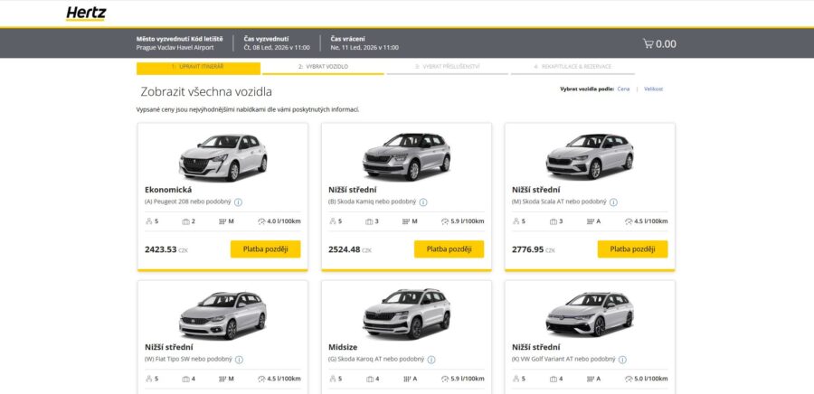Viewport: 814px width, 394px height.
Task: Choose Platba později for Skoda Kamiq
Action: (x=449, y=249)
